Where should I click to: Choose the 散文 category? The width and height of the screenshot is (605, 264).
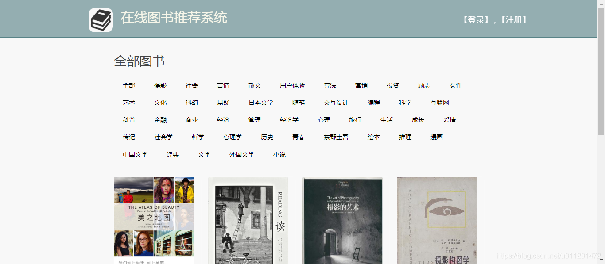point(255,85)
